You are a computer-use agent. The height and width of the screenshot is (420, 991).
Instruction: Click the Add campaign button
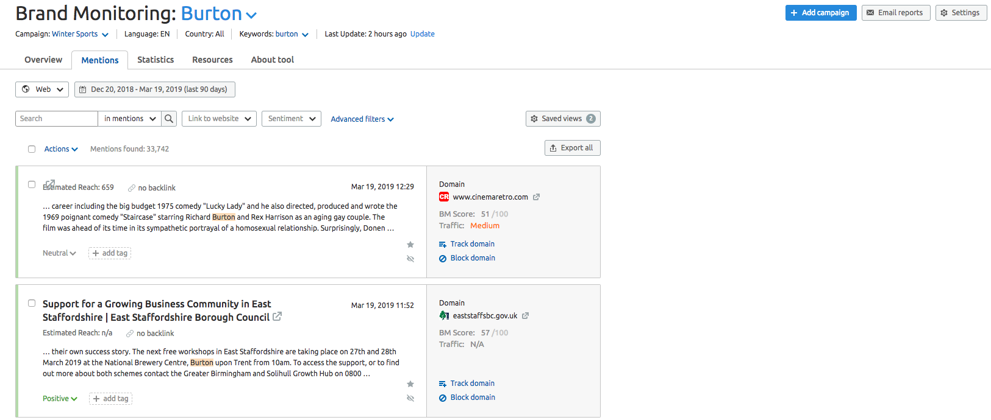[821, 13]
